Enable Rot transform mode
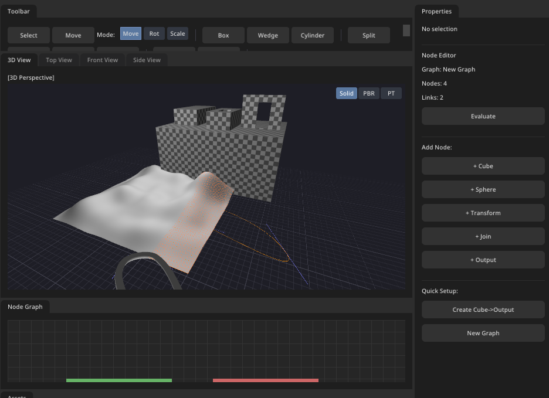This screenshot has height=398, width=549. coord(154,33)
